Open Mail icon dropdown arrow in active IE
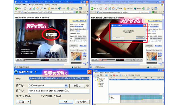Viewport: 179px width, 105px height. tap(74, 8)
